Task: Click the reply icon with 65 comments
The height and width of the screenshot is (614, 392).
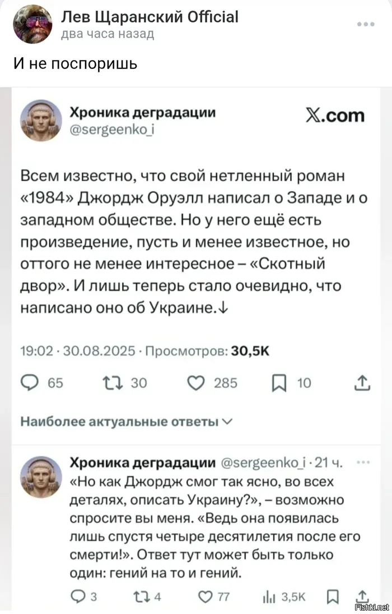Action: coord(29,382)
